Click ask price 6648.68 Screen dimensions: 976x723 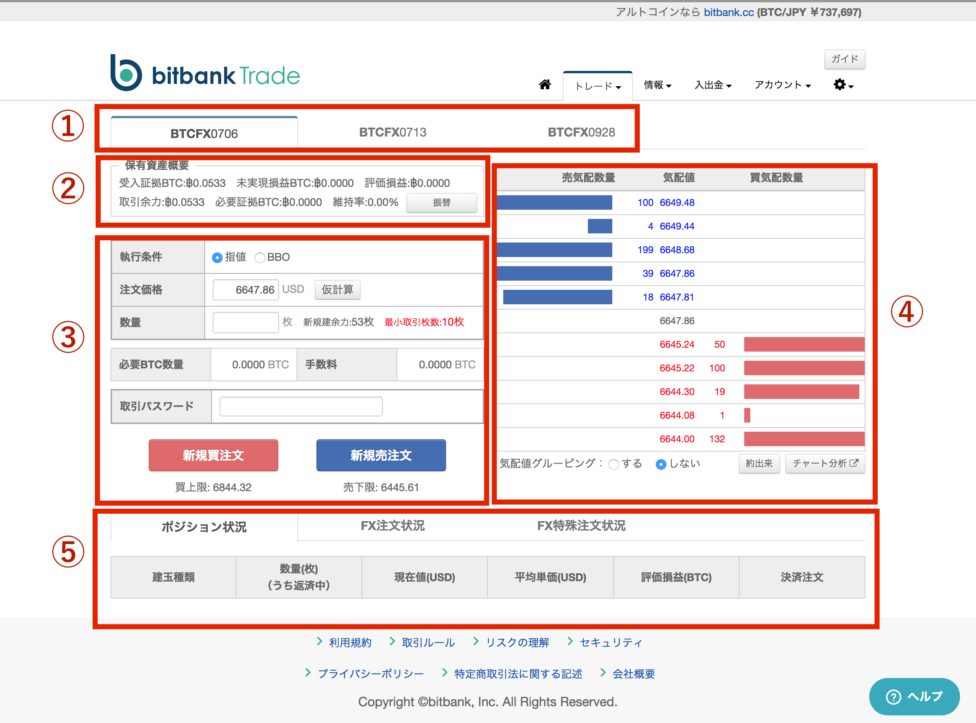point(677,250)
